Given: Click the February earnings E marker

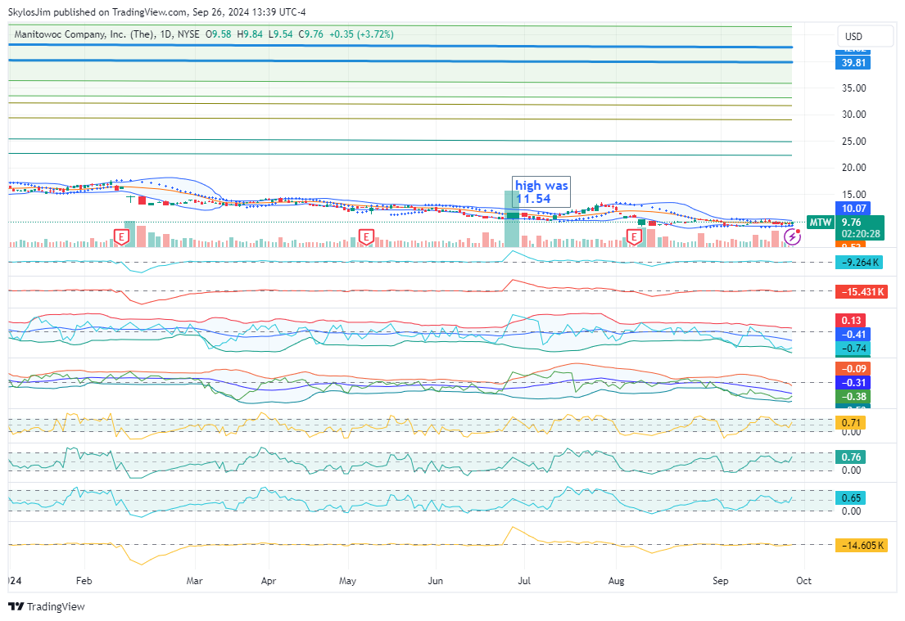Looking at the screenshot, I should click(x=121, y=237).
